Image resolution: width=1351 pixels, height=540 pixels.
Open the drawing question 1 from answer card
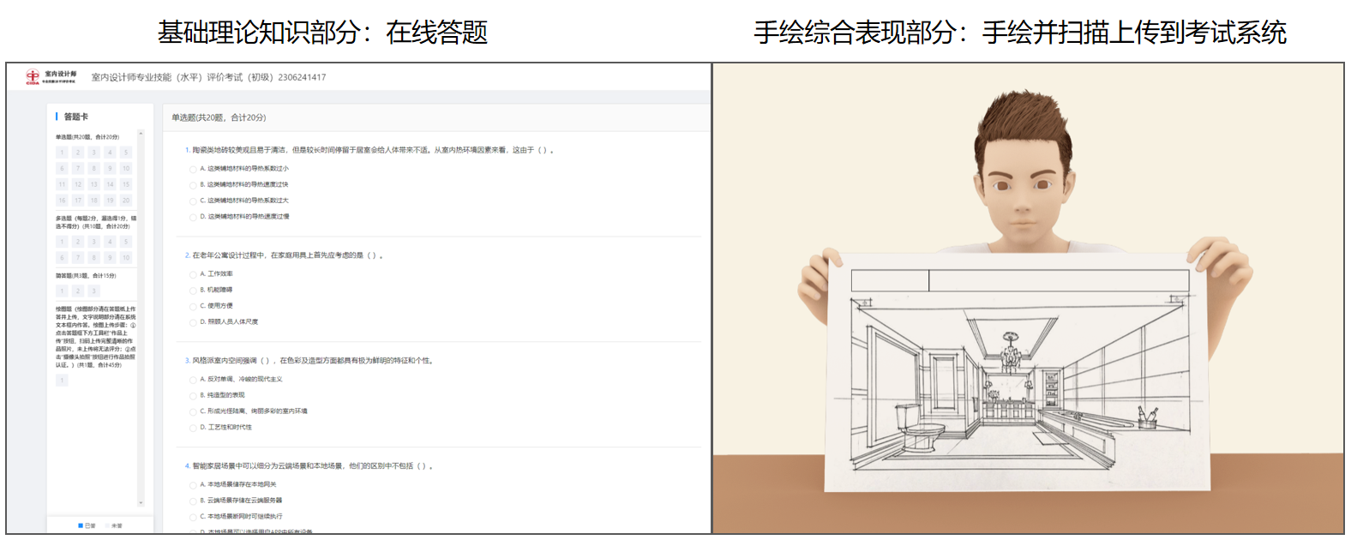pos(62,381)
